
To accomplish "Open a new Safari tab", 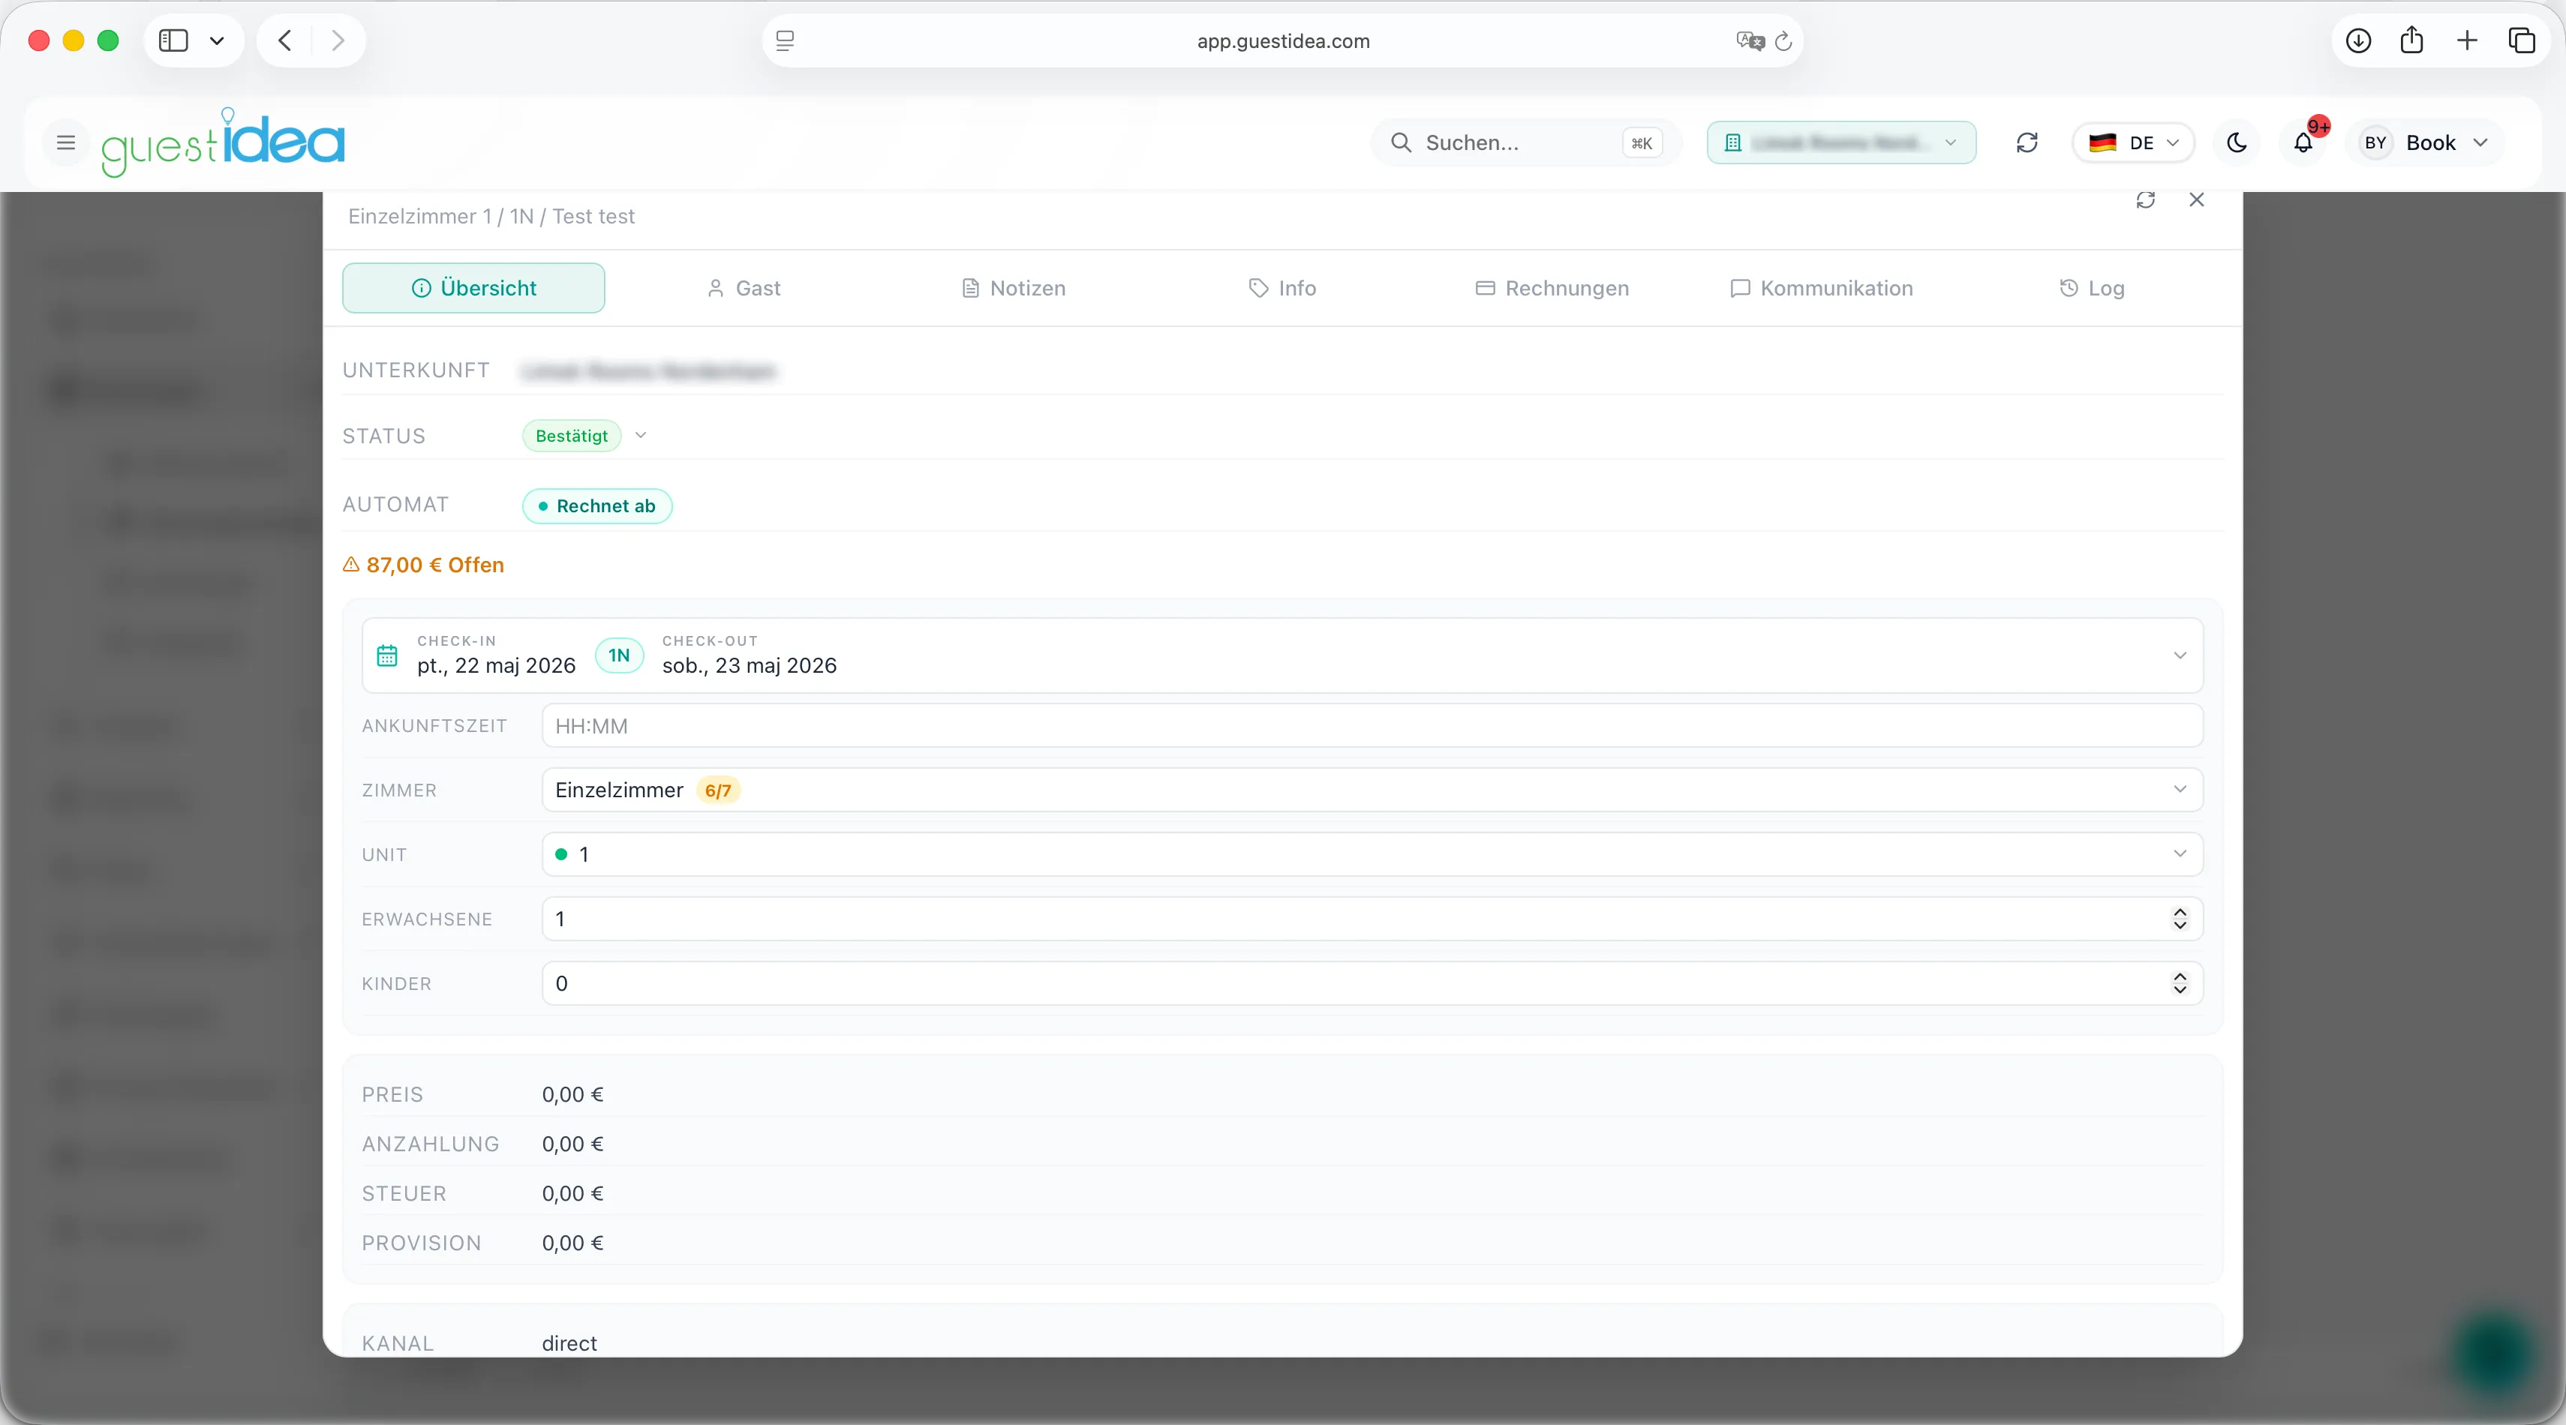I will pyautogui.click(x=2466, y=40).
